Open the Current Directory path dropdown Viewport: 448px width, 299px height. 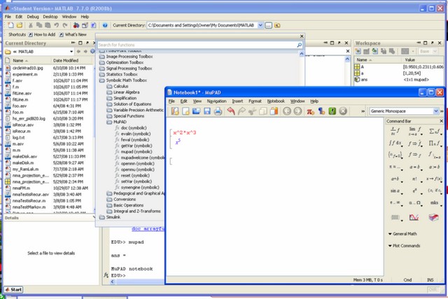pyautogui.click(x=260, y=25)
